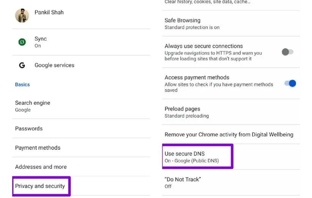Open Addresses and more settings
312x198 pixels.
pyautogui.click(x=41, y=167)
